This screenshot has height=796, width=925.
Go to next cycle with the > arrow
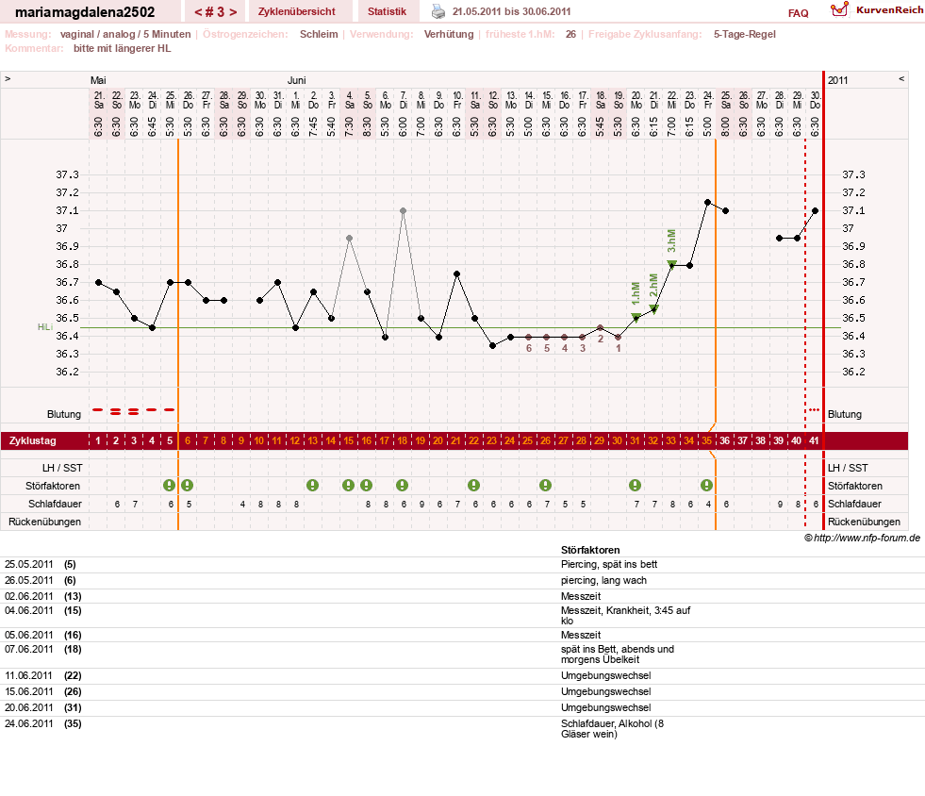(x=234, y=12)
